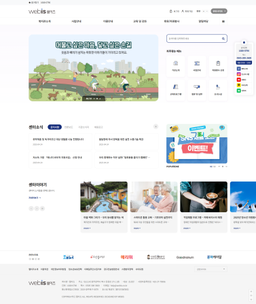Select the active navy news tab
This screenshot has height=304, width=256.
pyautogui.click(x=54, y=127)
